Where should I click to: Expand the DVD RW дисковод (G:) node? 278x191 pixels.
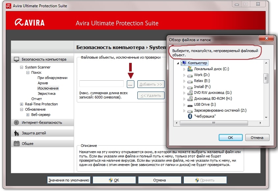coord(184,93)
